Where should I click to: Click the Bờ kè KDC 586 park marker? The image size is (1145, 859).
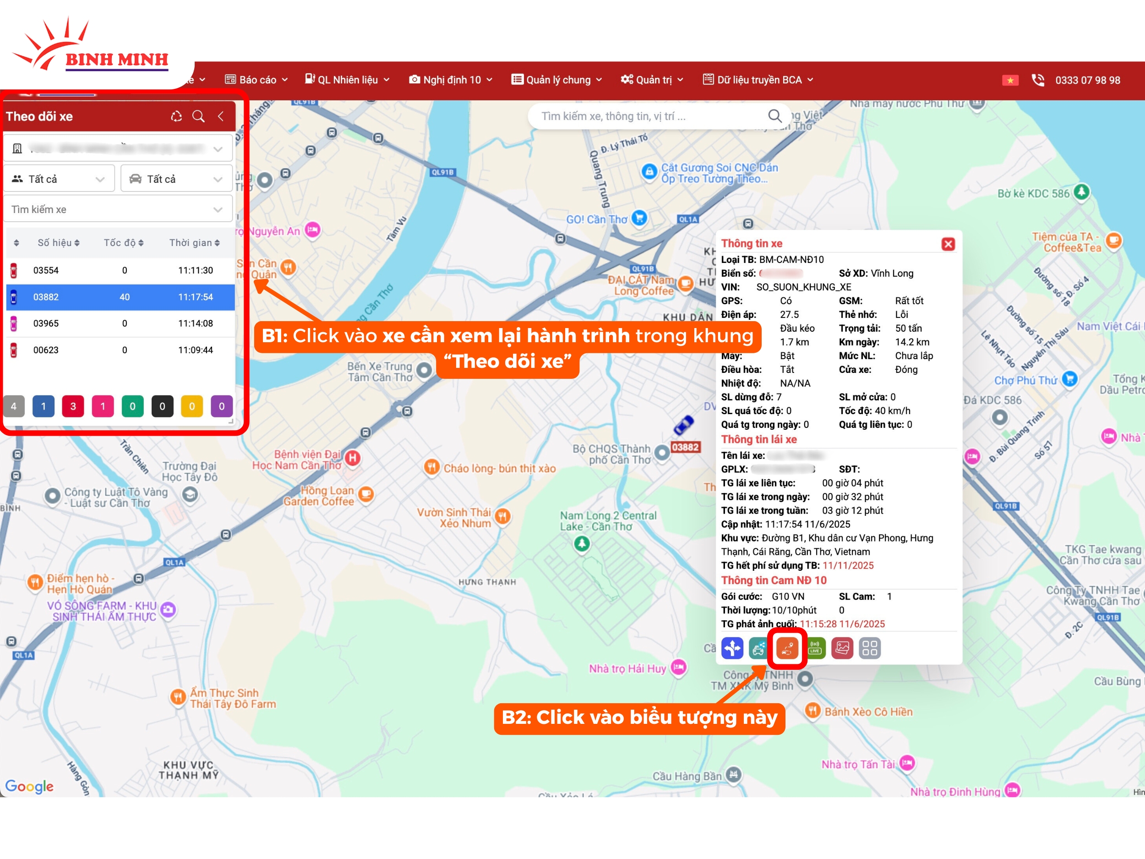click(x=1081, y=192)
